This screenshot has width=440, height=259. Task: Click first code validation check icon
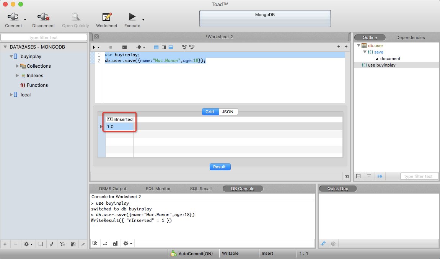coord(184,47)
